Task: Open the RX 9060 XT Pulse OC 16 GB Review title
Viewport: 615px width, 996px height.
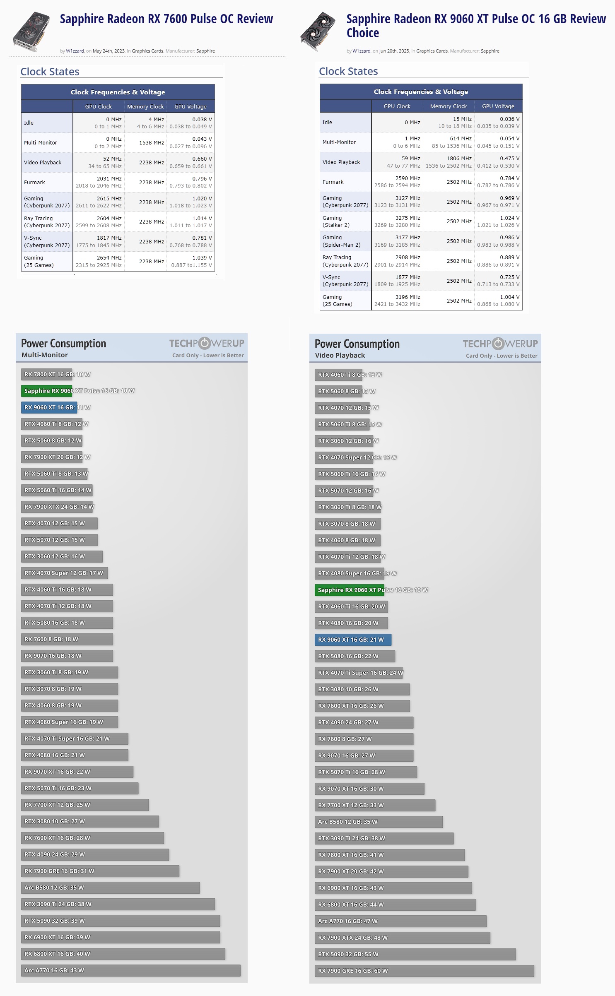Action: pos(476,26)
